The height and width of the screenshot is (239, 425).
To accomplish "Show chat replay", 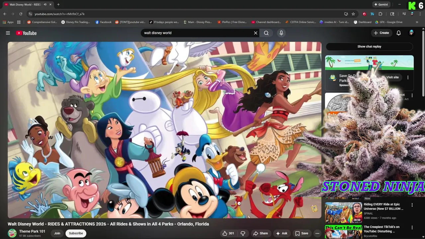I will pos(369,46).
